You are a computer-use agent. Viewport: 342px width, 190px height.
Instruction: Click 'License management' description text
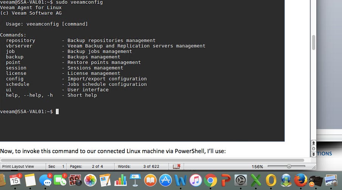click(x=94, y=73)
